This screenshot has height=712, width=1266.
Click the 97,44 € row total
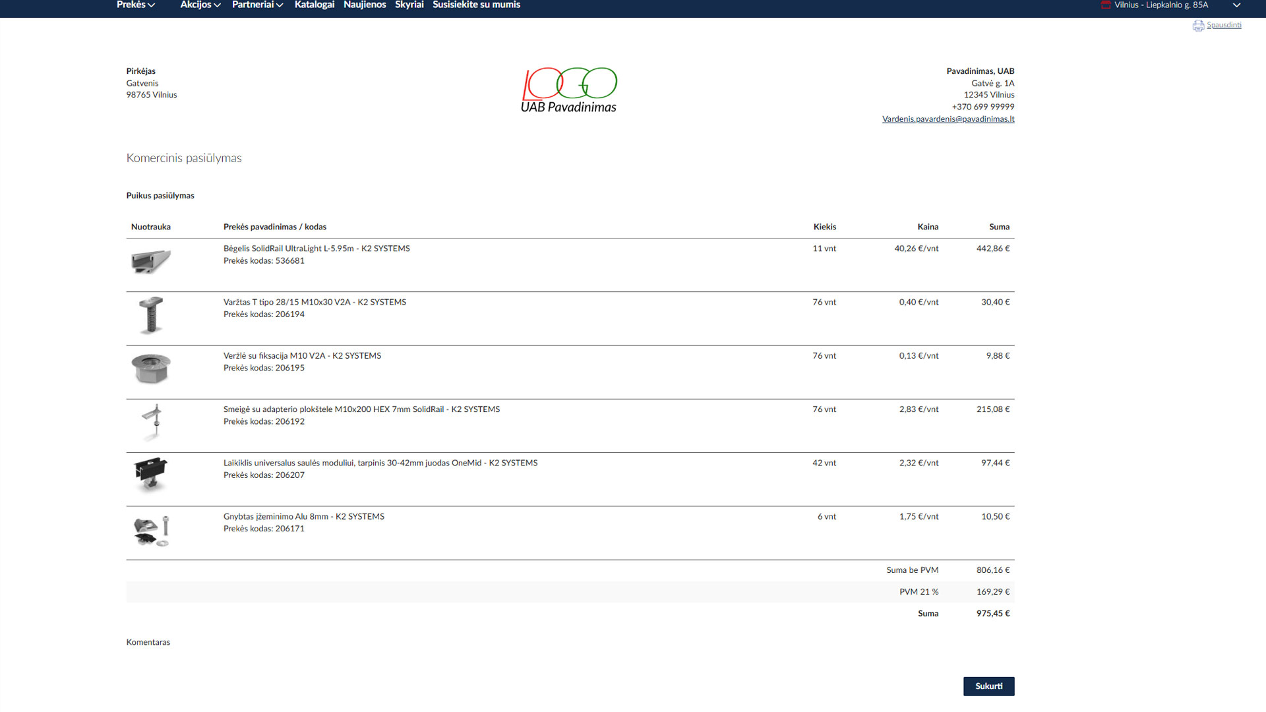coord(996,463)
